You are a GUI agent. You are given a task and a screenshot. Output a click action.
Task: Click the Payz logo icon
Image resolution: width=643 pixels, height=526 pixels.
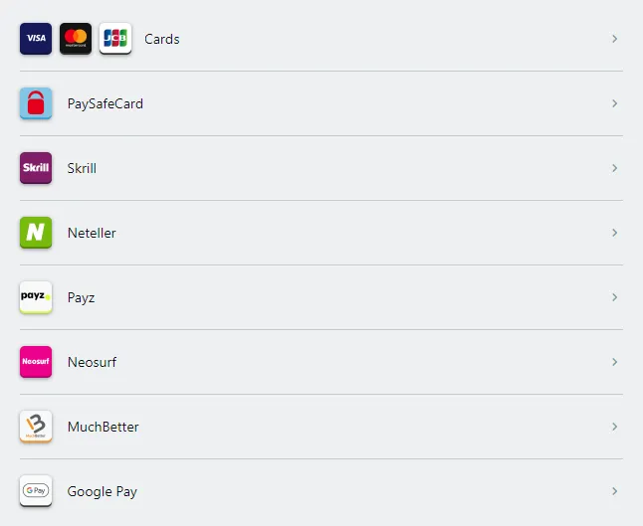click(36, 297)
